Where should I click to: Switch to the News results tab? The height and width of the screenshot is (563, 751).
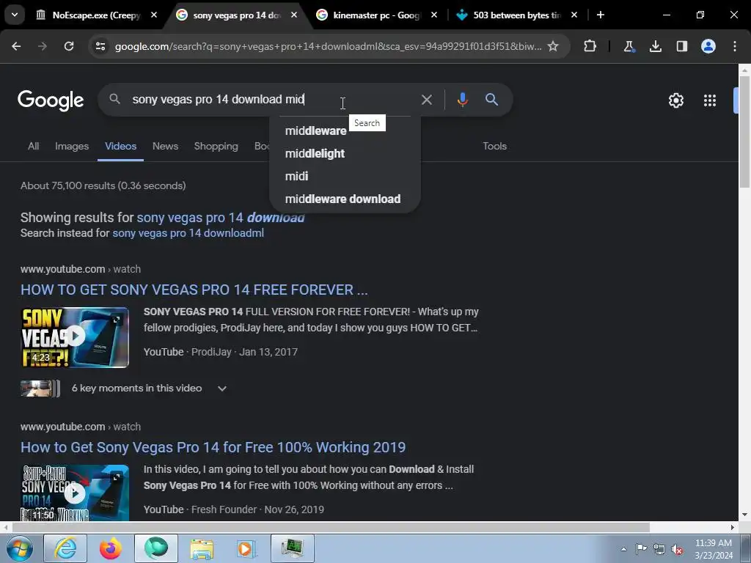click(x=165, y=146)
